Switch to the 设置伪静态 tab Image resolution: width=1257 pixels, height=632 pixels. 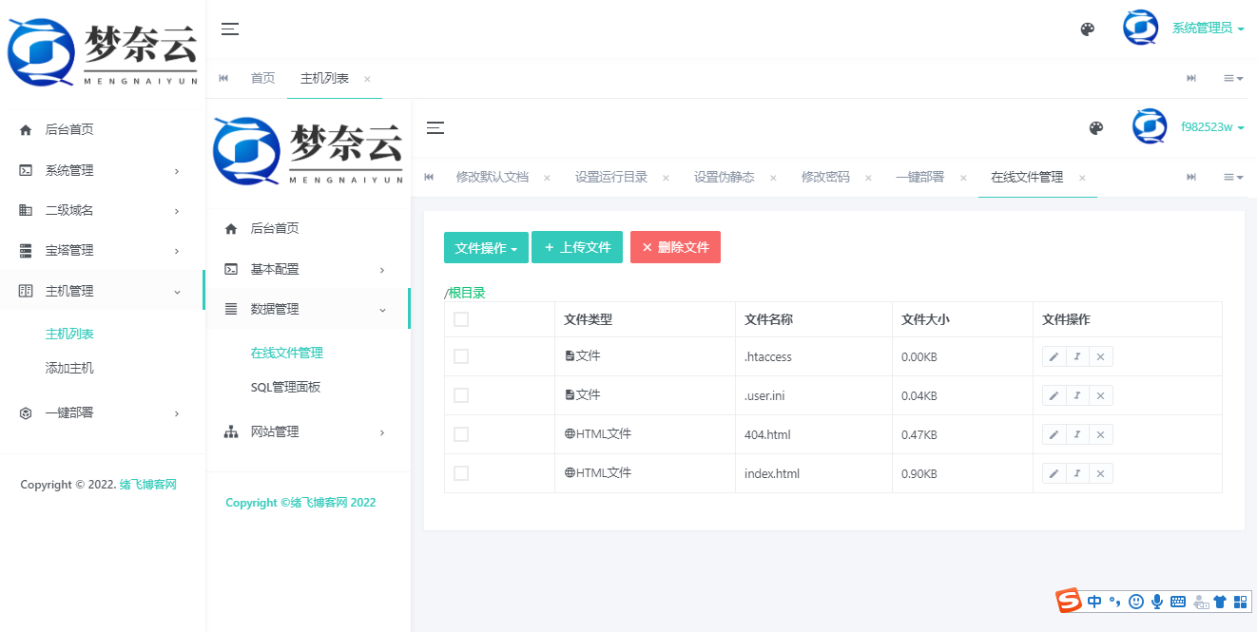[x=724, y=177]
